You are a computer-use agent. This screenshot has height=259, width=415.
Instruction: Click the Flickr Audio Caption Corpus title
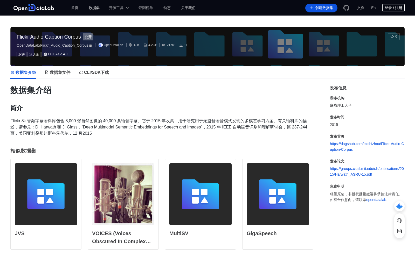[49, 37]
